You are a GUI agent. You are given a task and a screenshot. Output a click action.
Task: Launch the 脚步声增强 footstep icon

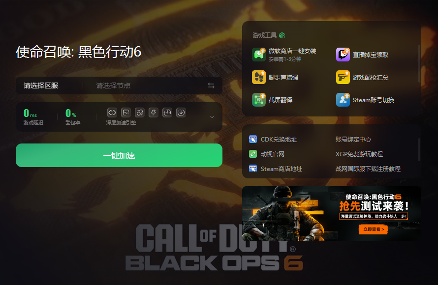[x=259, y=77]
